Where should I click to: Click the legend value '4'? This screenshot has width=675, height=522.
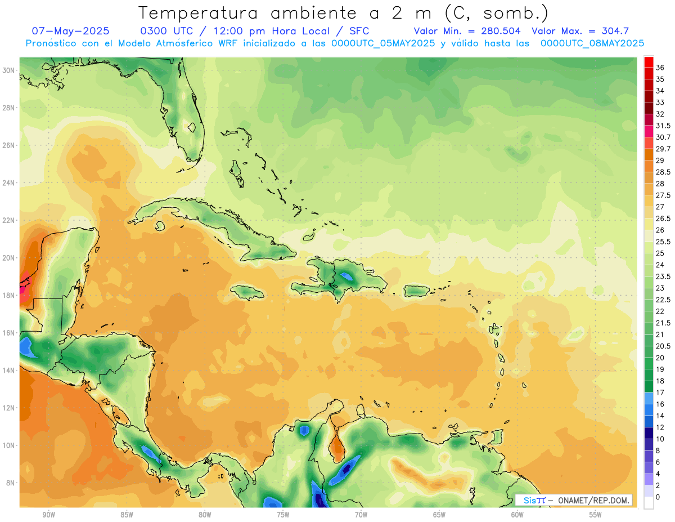tap(658, 474)
